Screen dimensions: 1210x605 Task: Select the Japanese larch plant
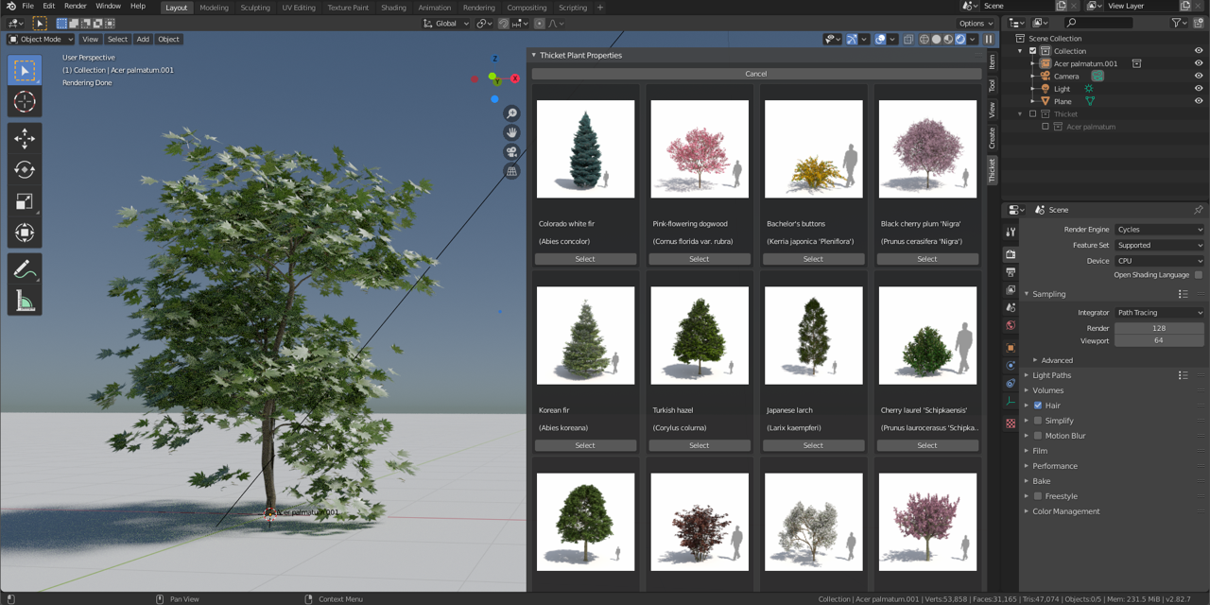click(x=813, y=445)
